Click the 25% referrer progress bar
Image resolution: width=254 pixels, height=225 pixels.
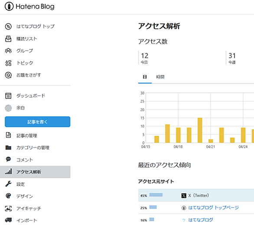point(153,207)
